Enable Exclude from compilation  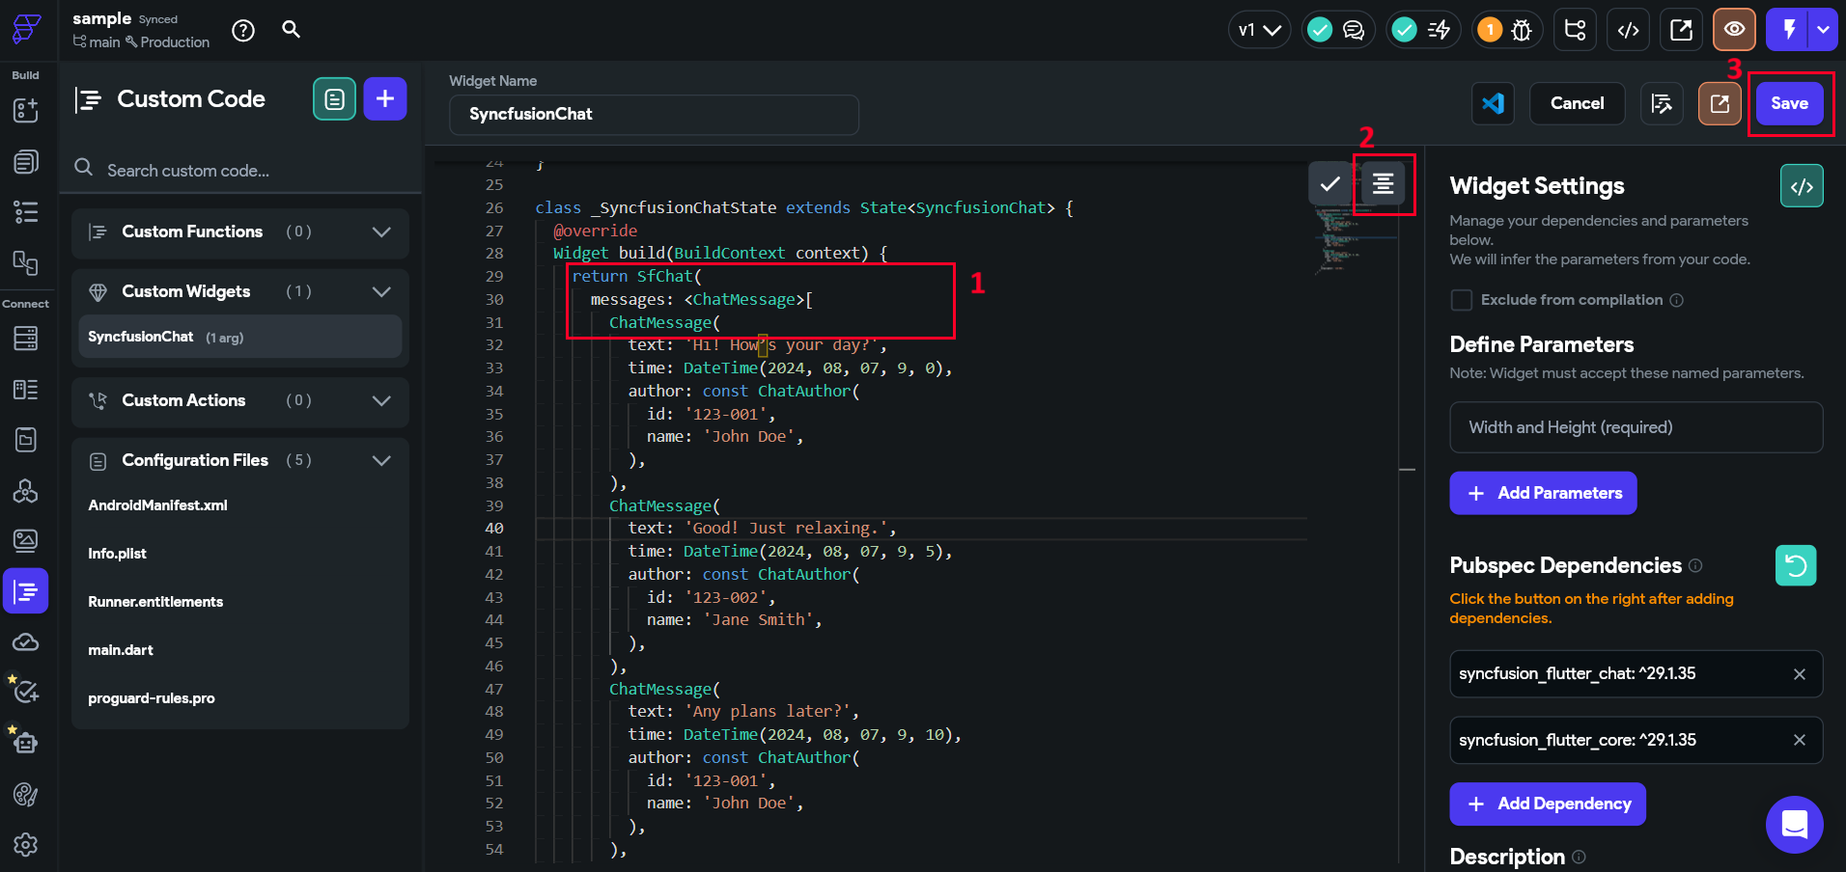click(1461, 300)
